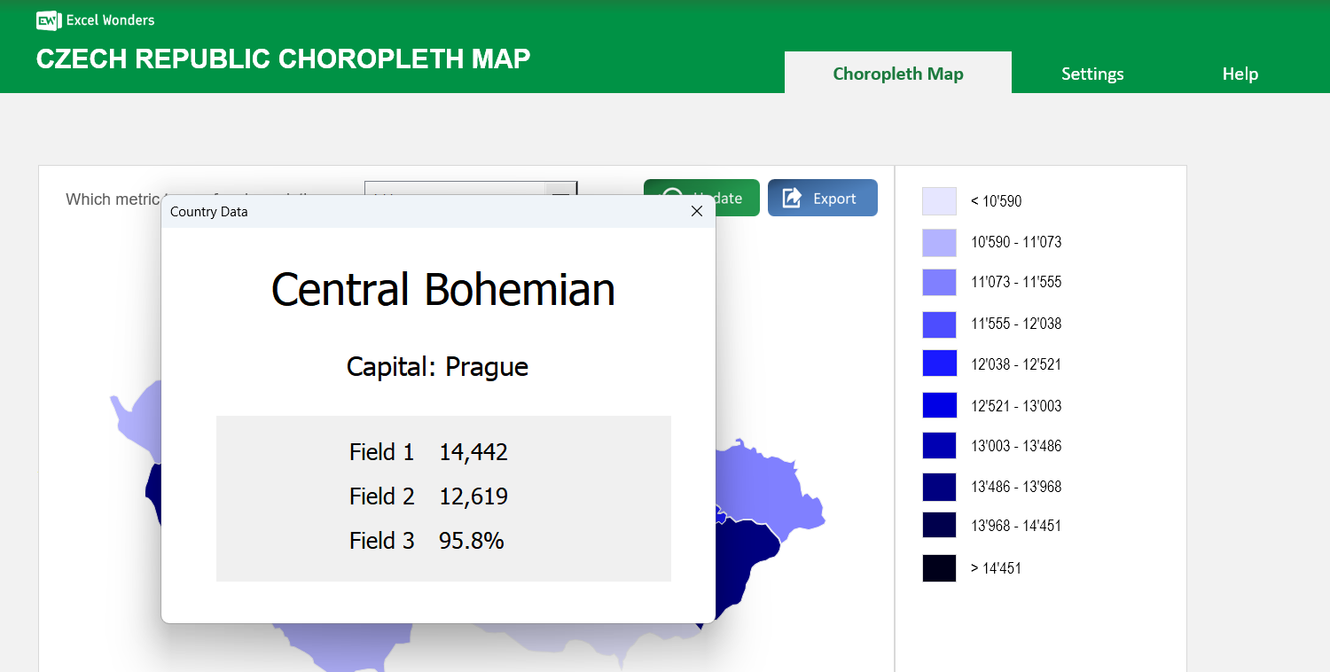Click the Field 3 percentage value
The height and width of the screenshot is (672, 1330).
coord(473,541)
